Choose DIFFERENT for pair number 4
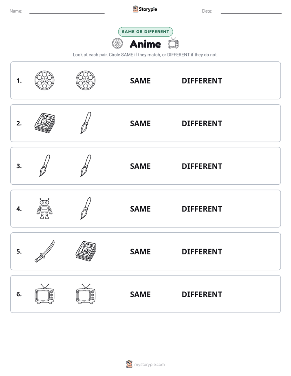This screenshot has width=291, height=376. coord(202,209)
